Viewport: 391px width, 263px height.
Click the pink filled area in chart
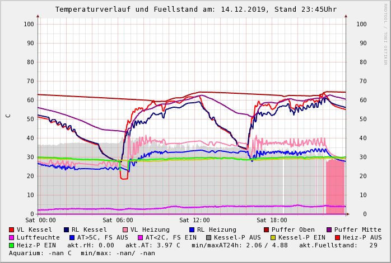point(335,187)
